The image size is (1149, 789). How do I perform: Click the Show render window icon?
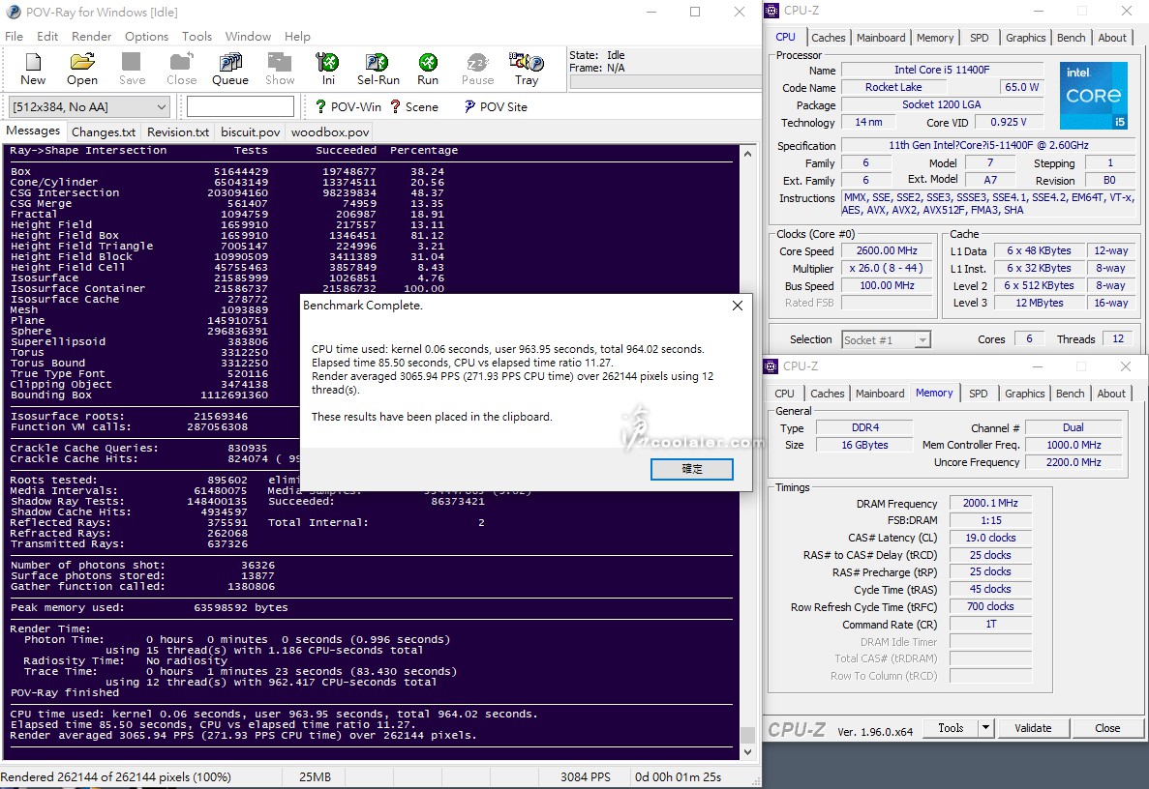click(x=279, y=70)
